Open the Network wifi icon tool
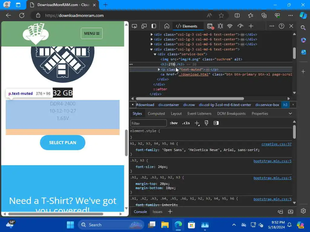 [x=230, y=26]
